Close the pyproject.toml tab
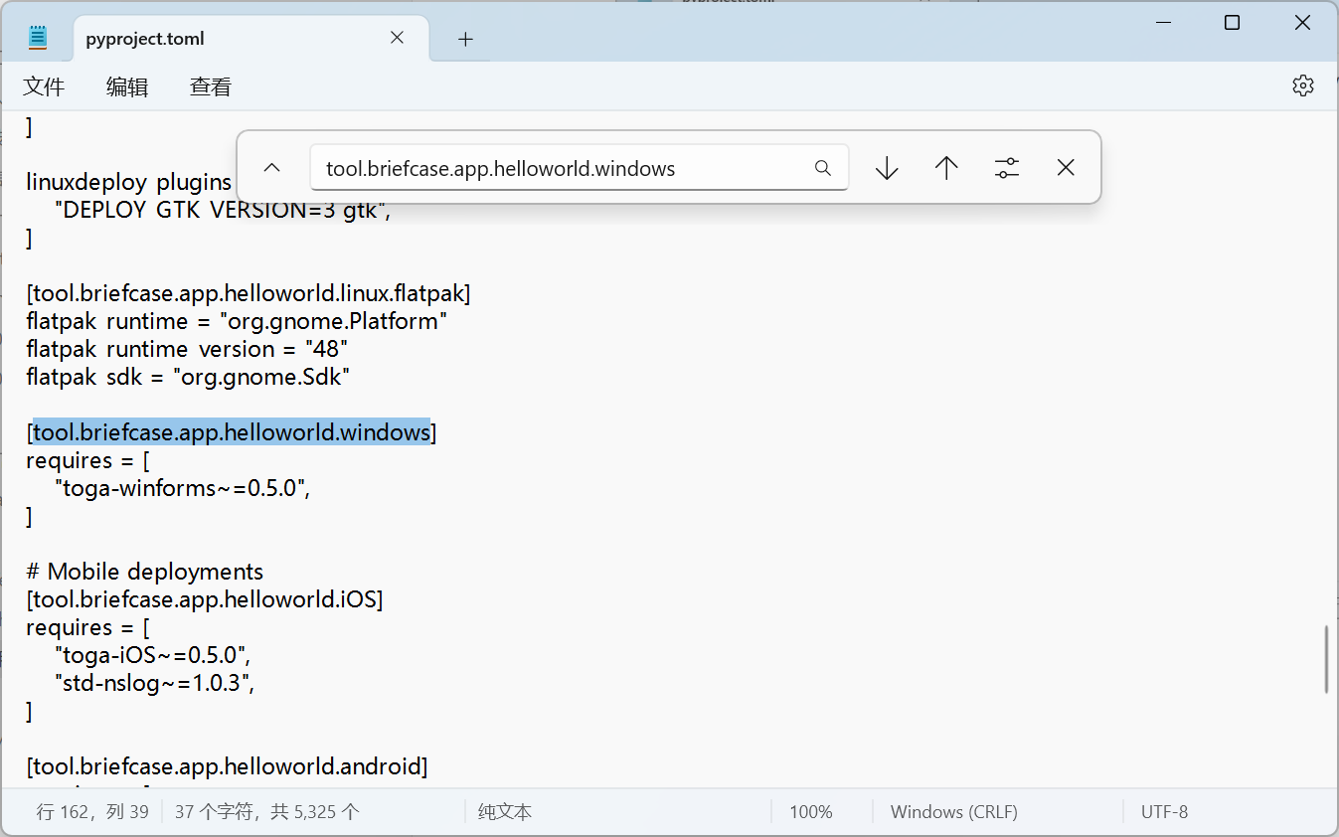The image size is (1339, 837). (397, 38)
